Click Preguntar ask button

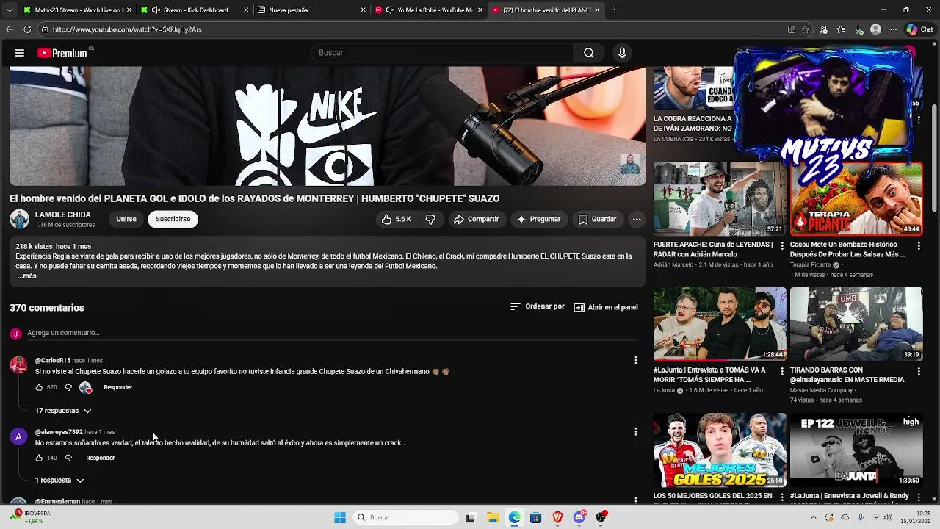click(538, 219)
